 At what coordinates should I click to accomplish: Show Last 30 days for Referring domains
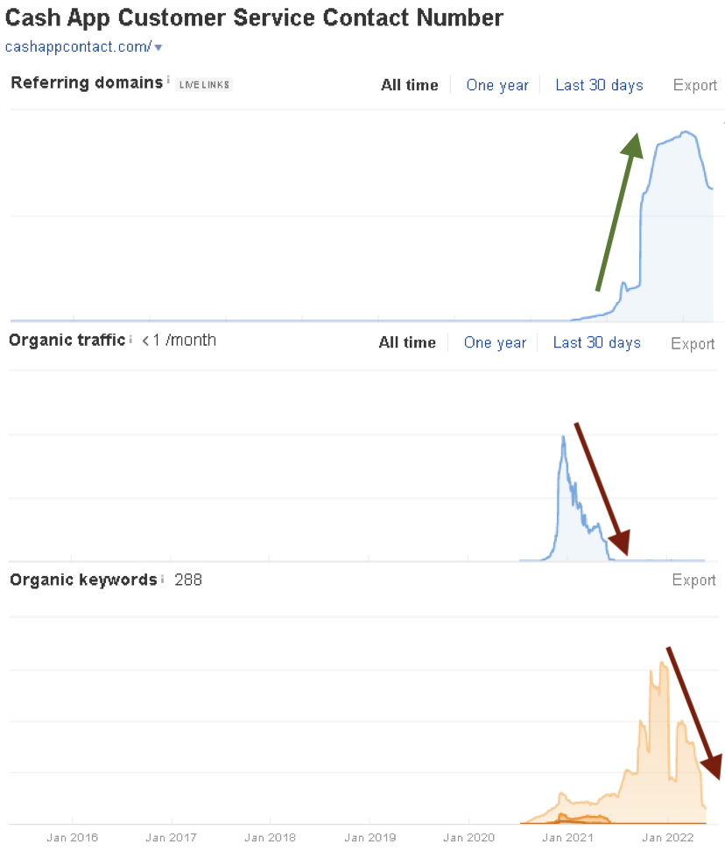click(599, 85)
